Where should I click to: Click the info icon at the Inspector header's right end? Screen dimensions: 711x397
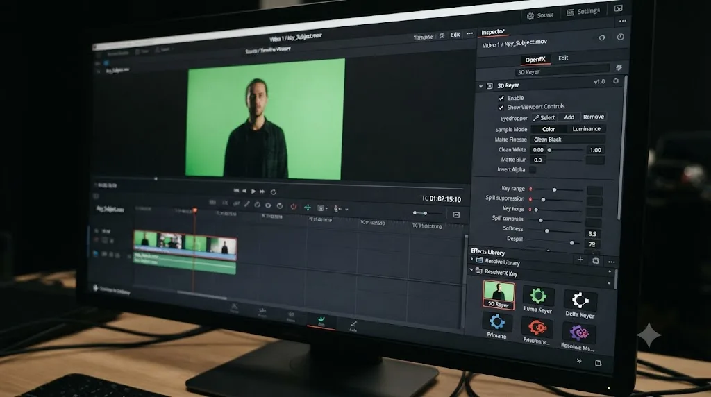click(x=620, y=37)
